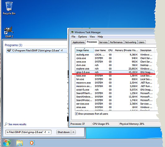Screen dimensions: 165x147
Task: Click the Wilber icon in the gimp-2.8.exe search result
Action: click(x=9, y=50)
